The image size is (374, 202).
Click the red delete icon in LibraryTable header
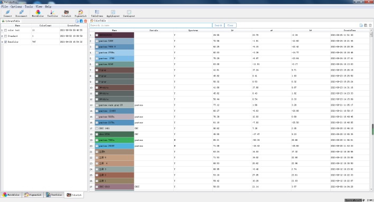click(x=86, y=21)
